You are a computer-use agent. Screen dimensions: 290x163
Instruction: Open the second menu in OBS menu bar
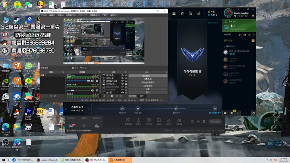pyautogui.click(x=52, y=15)
